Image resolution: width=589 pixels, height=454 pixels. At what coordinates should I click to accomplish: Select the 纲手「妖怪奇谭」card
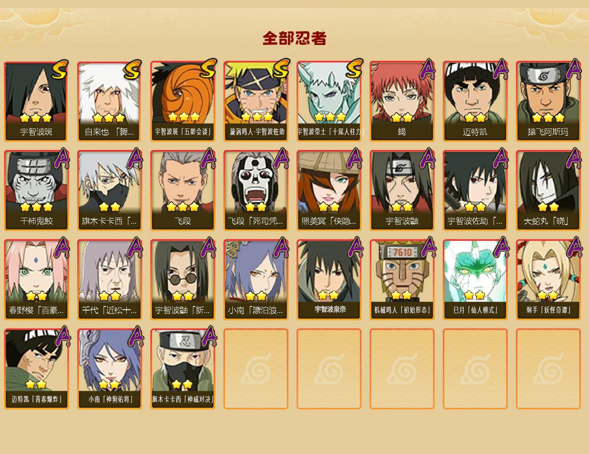(x=548, y=280)
